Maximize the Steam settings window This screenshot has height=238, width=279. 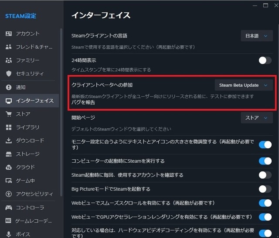click(264, 5)
